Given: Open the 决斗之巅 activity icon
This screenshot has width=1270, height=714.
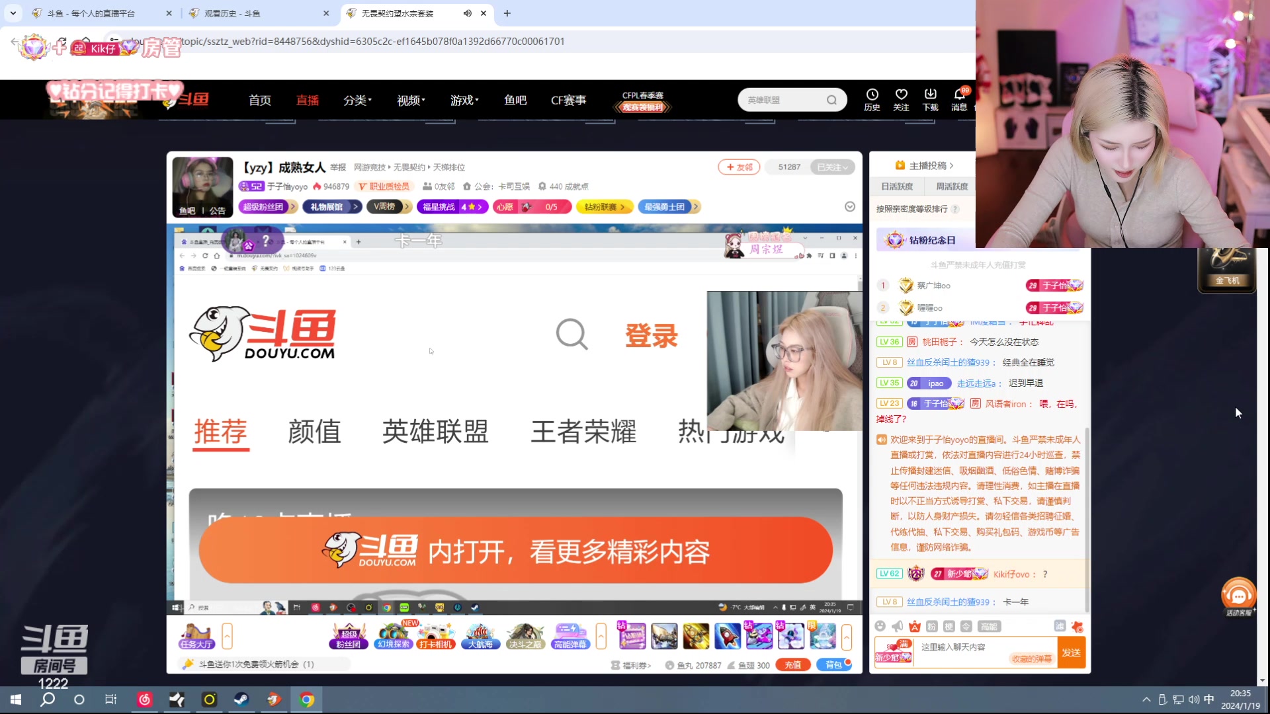Looking at the screenshot, I should click(x=525, y=636).
